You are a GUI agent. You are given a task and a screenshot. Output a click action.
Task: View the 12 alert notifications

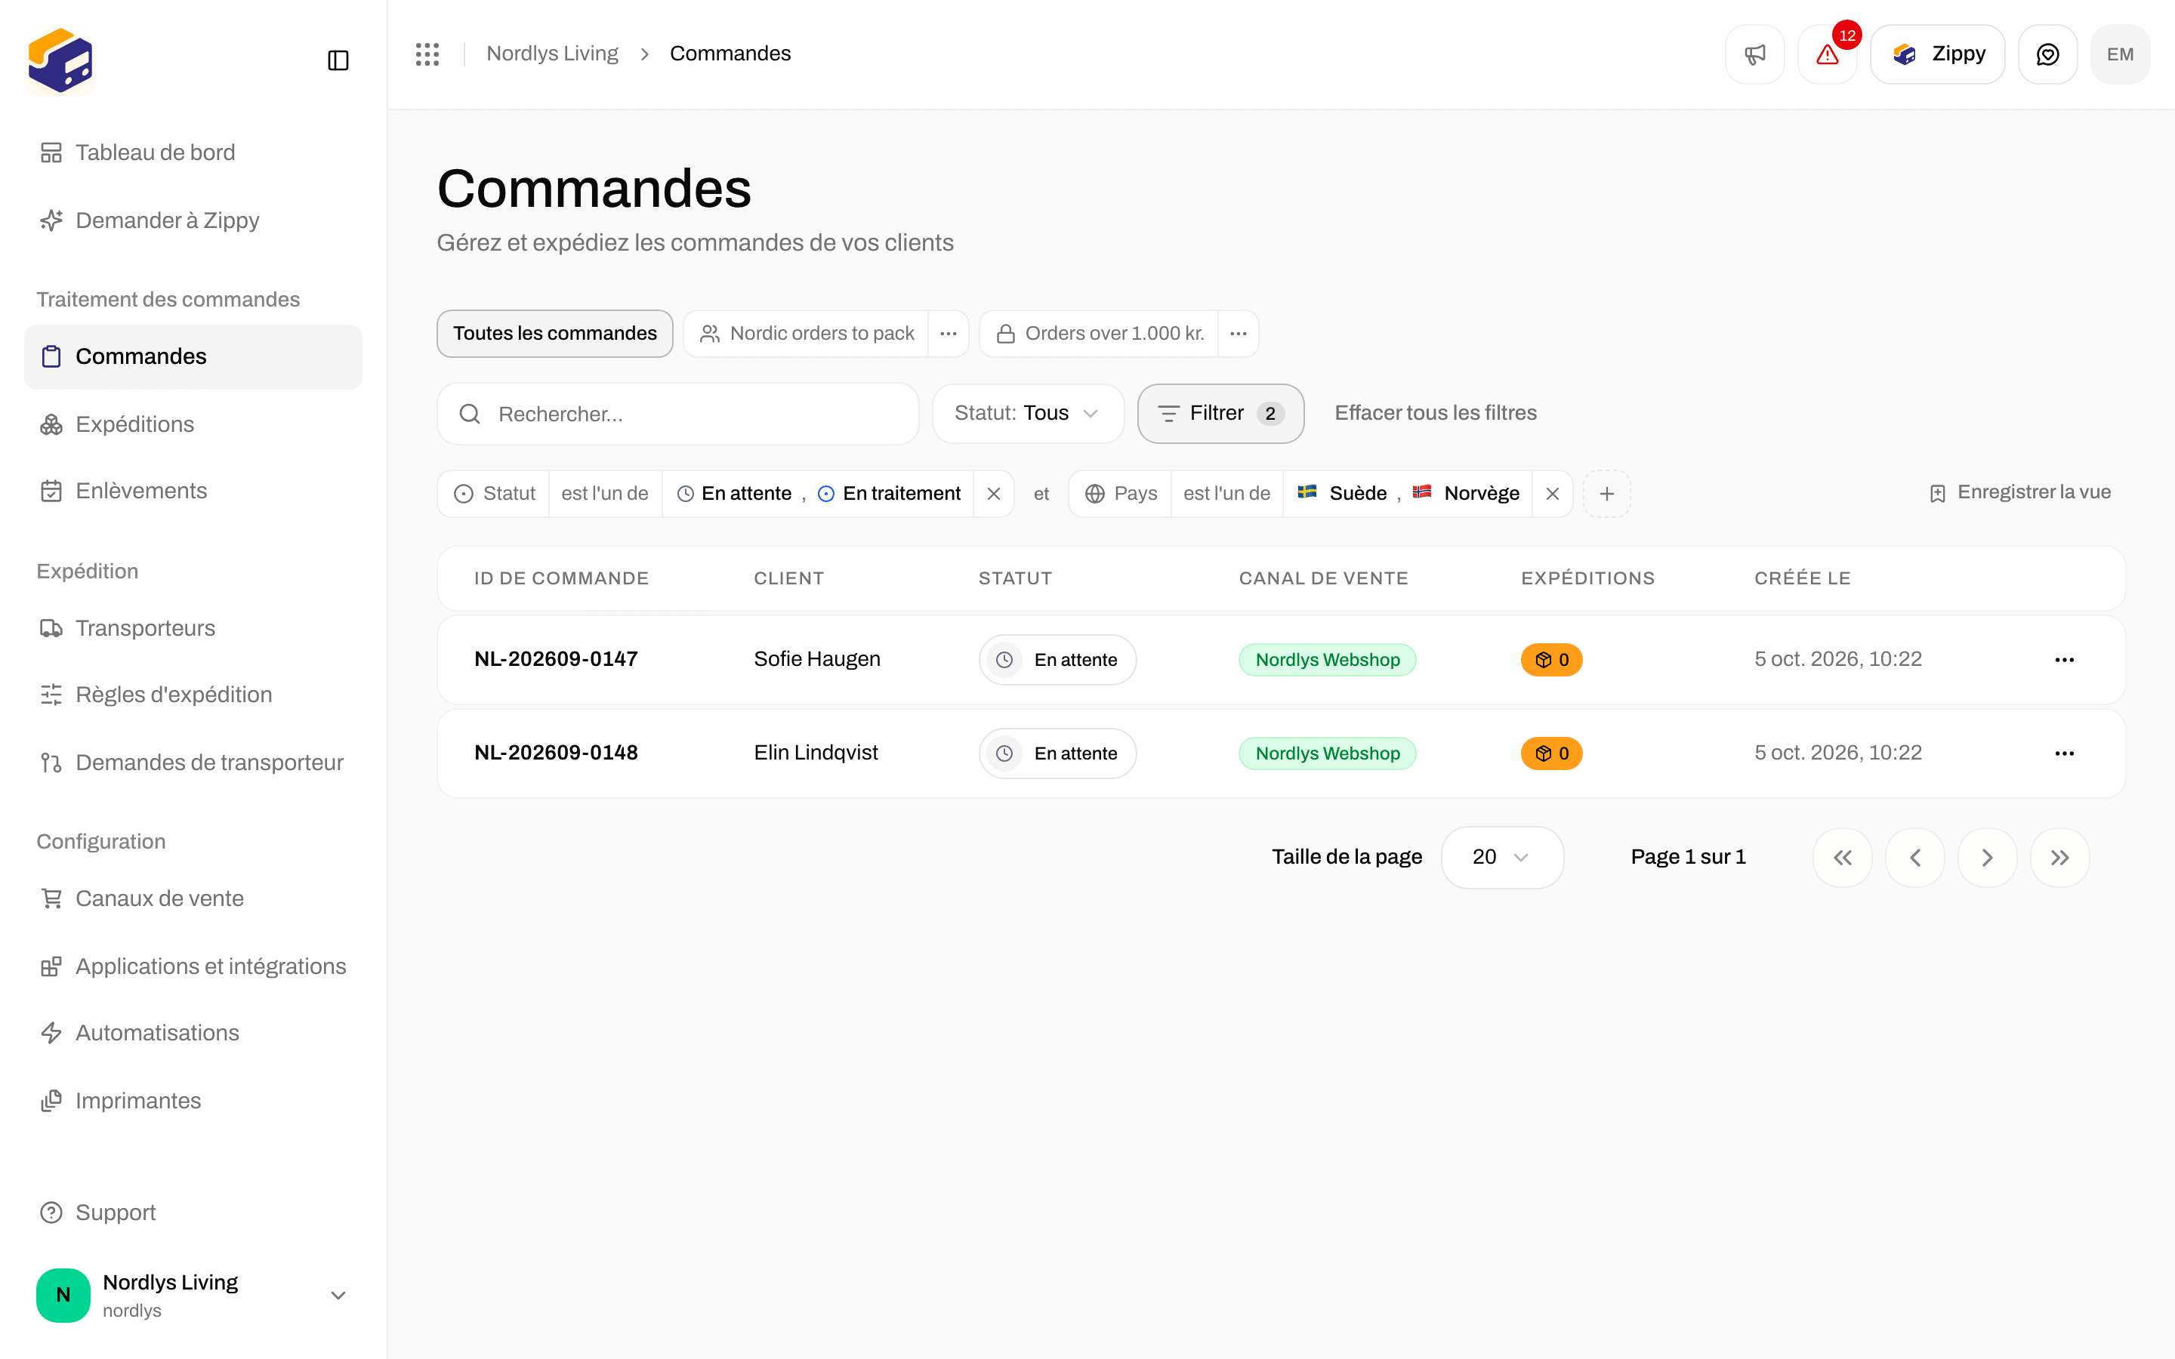click(x=1827, y=54)
